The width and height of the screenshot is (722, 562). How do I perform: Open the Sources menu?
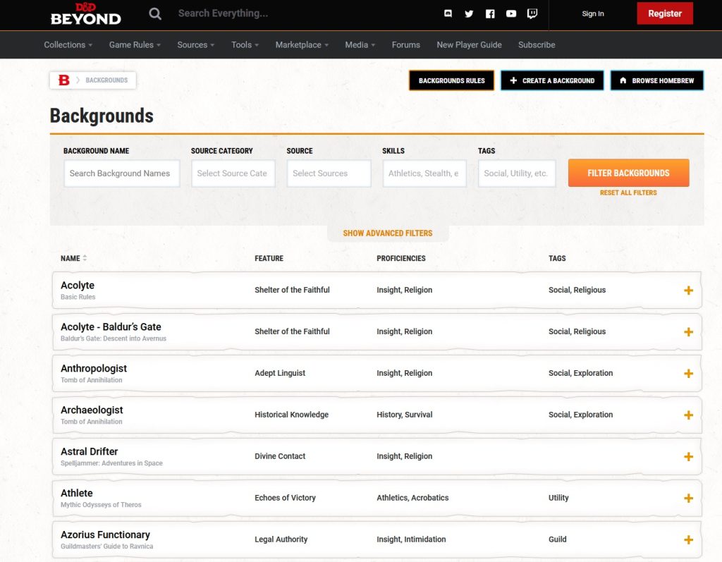coord(196,44)
